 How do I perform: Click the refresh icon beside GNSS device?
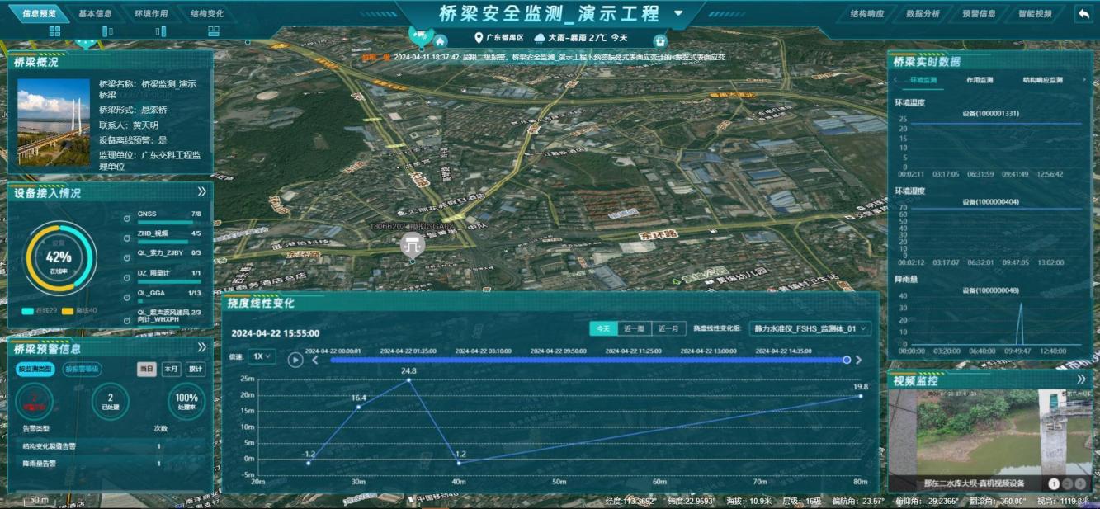126,219
